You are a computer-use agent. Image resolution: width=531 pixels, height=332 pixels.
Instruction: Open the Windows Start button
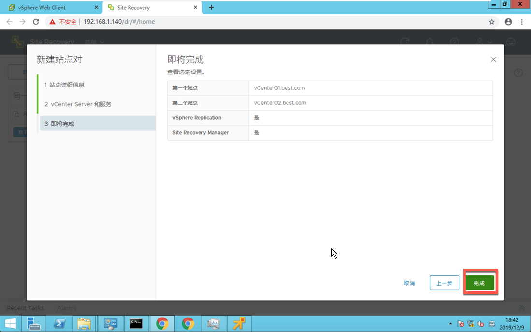(x=11, y=323)
